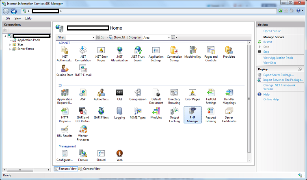Click the Connections horizontal scrollbar
307x180 pixels.
[x=20, y=170]
